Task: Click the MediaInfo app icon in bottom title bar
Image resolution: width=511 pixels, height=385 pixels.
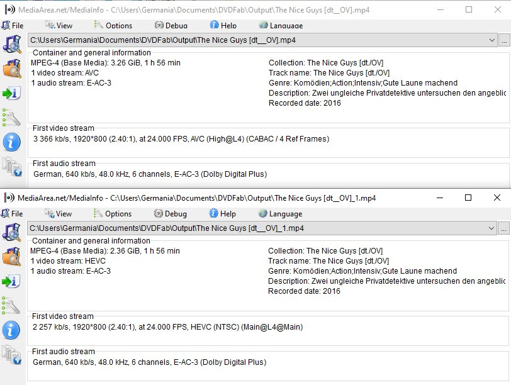Action: click(x=9, y=198)
